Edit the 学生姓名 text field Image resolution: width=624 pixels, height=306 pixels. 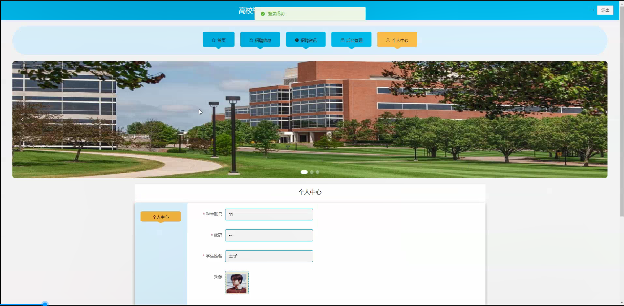click(x=269, y=256)
